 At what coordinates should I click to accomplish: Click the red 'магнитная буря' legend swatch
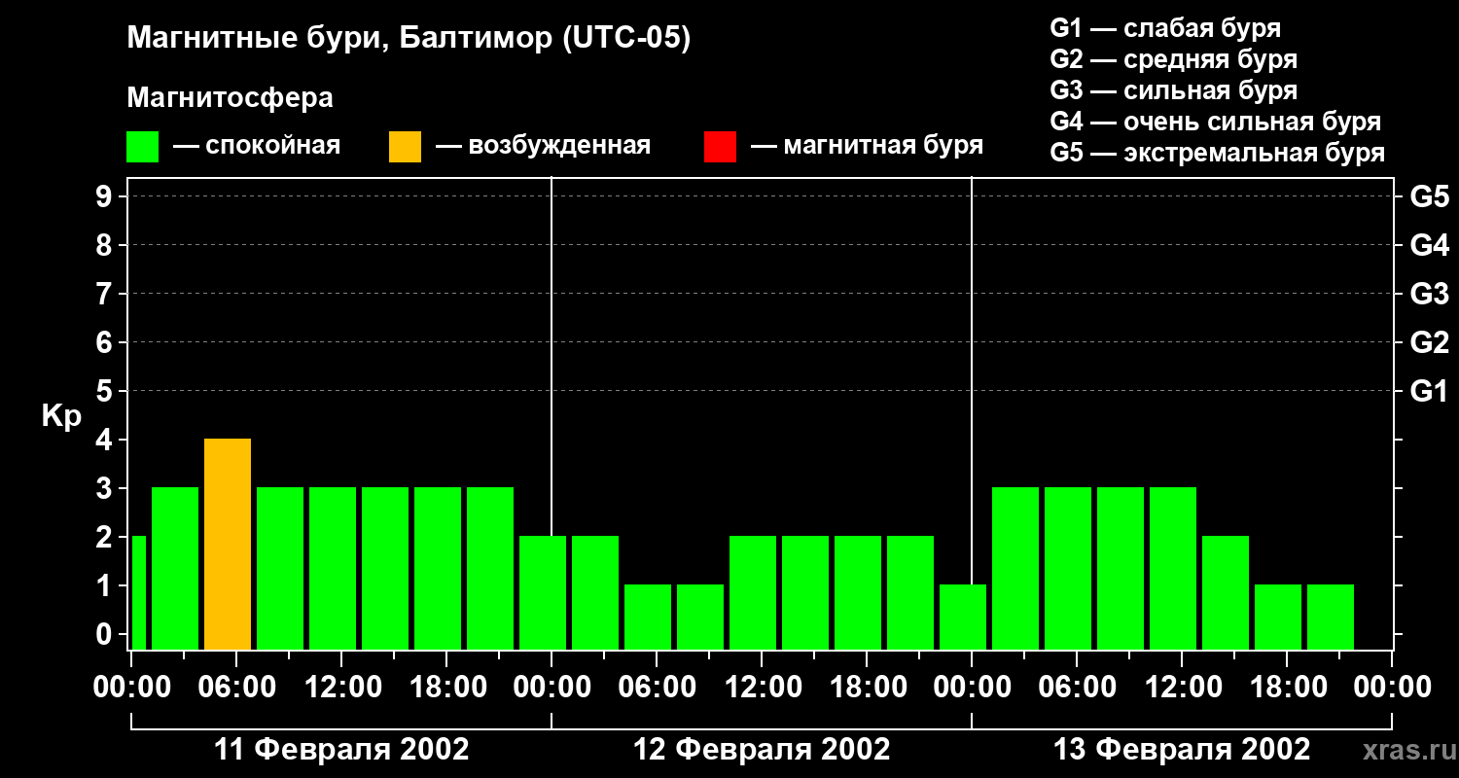click(x=720, y=147)
